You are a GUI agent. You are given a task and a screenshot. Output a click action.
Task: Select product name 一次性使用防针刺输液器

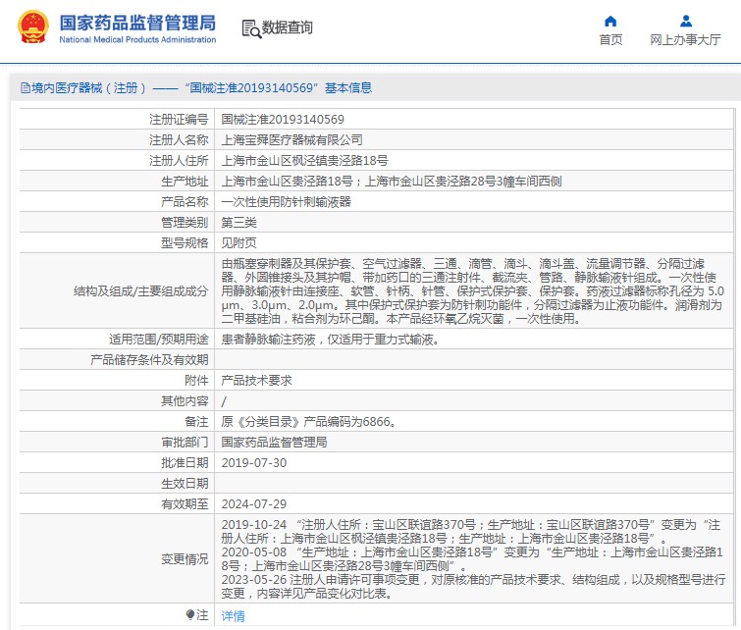coord(286,202)
